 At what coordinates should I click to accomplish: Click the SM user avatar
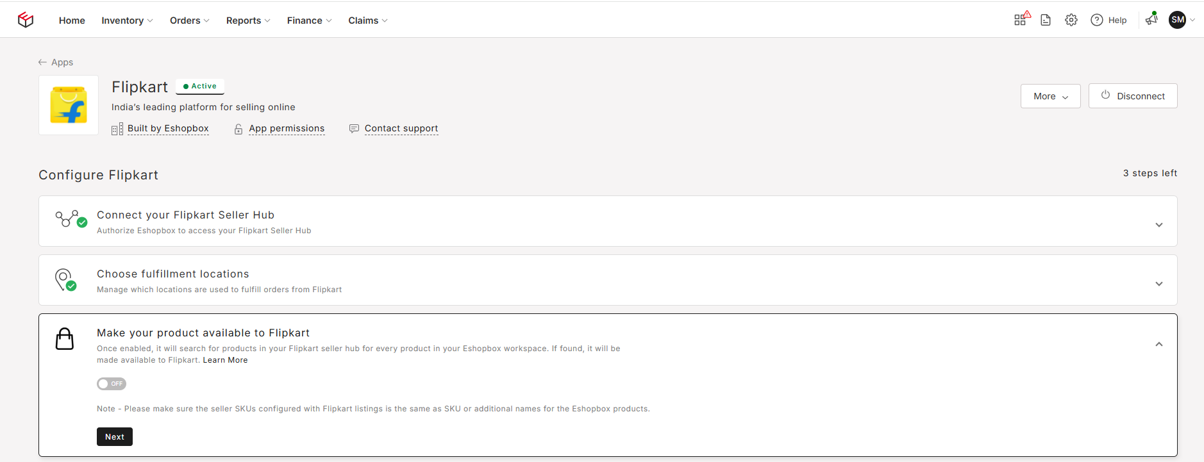(1178, 20)
